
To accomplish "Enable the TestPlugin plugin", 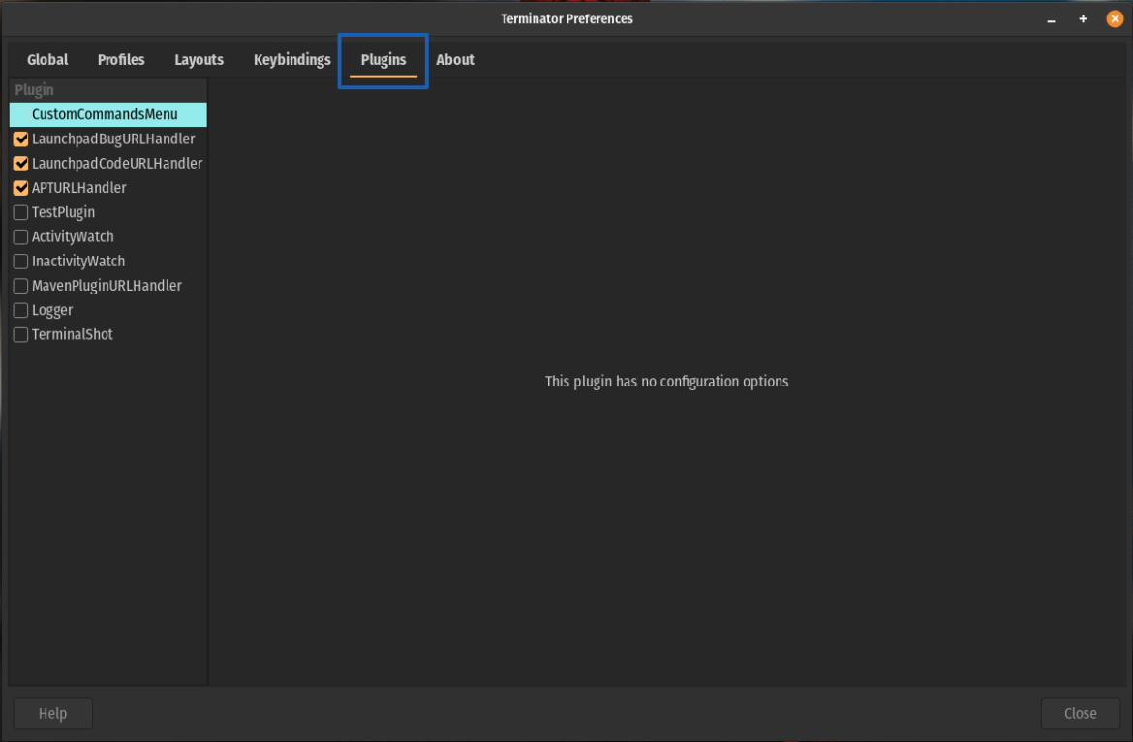I will tap(20, 212).
